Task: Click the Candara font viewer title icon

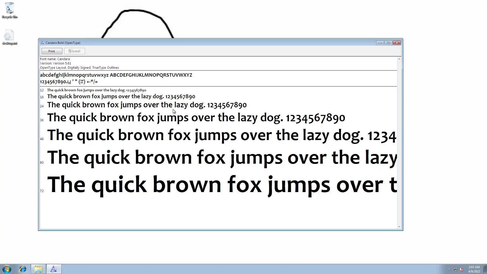Action: (42, 43)
